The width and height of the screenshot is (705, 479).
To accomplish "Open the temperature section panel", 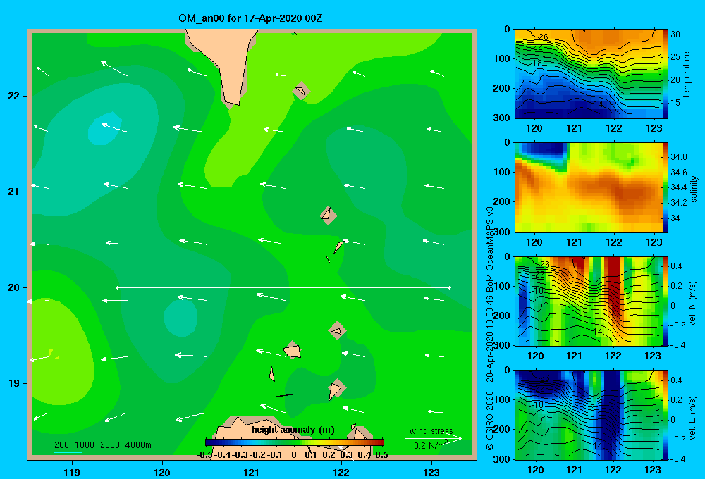I will (x=588, y=74).
